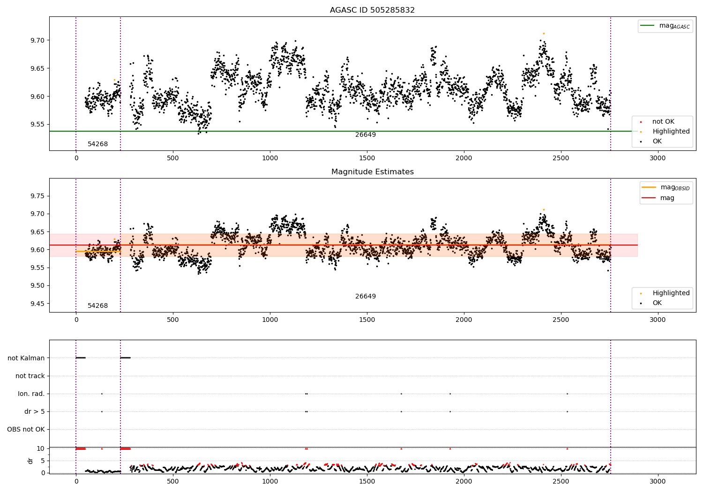Click the 'not OK' legend entry in top plot
703x492 pixels.
pos(663,122)
